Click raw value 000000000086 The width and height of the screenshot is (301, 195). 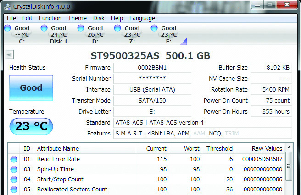pyautogui.click(x=263, y=179)
